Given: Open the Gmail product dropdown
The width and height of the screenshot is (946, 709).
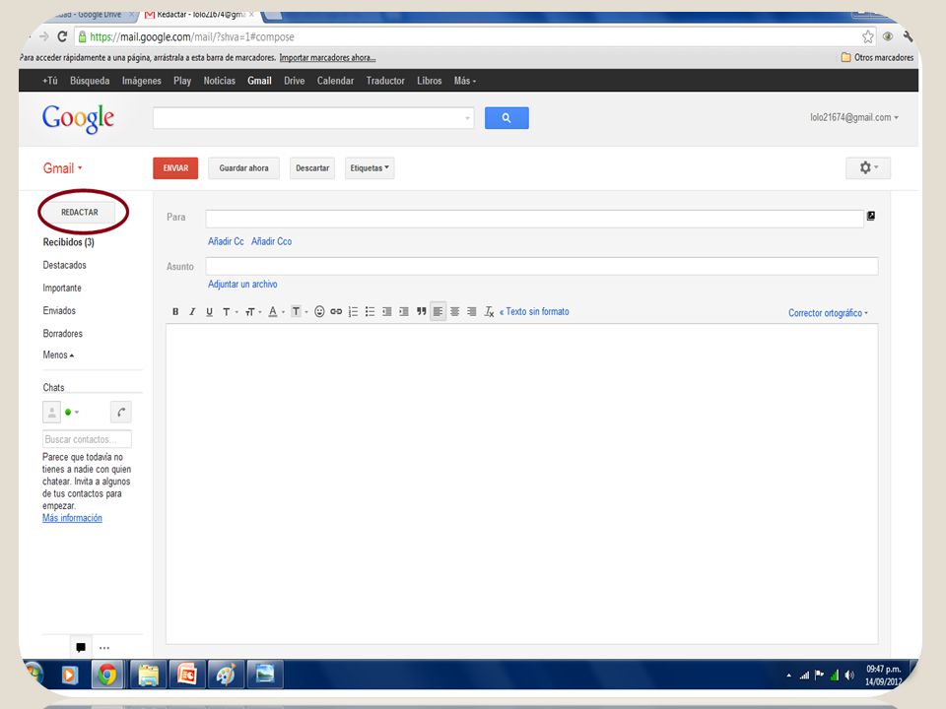Looking at the screenshot, I should point(63,168).
